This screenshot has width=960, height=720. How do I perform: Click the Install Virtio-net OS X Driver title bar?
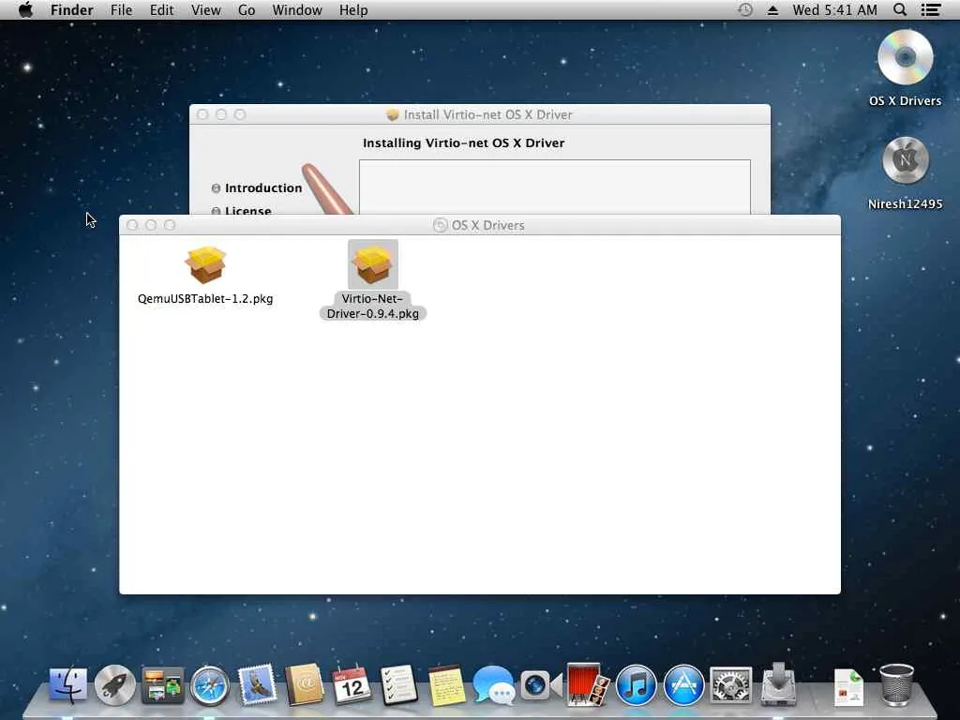pyautogui.click(x=480, y=114)
